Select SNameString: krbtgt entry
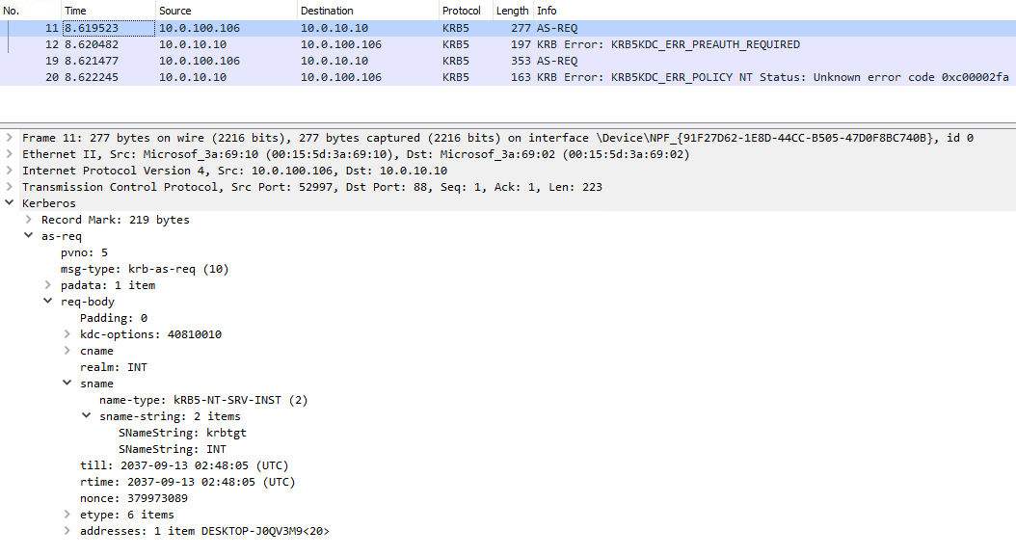1016x556 pixels. [x=182, y=433]
